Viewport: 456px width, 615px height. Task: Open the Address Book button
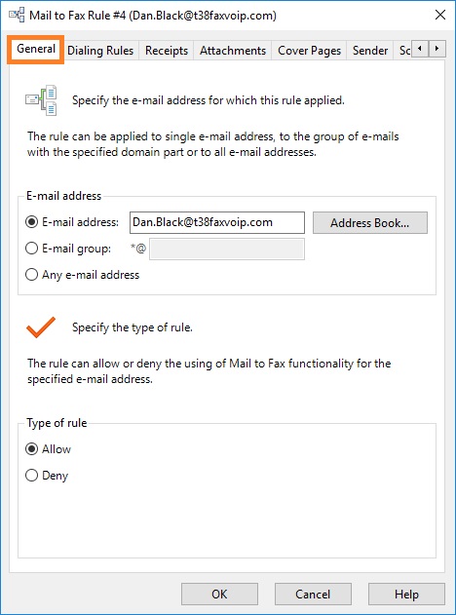tap(369, 223)
